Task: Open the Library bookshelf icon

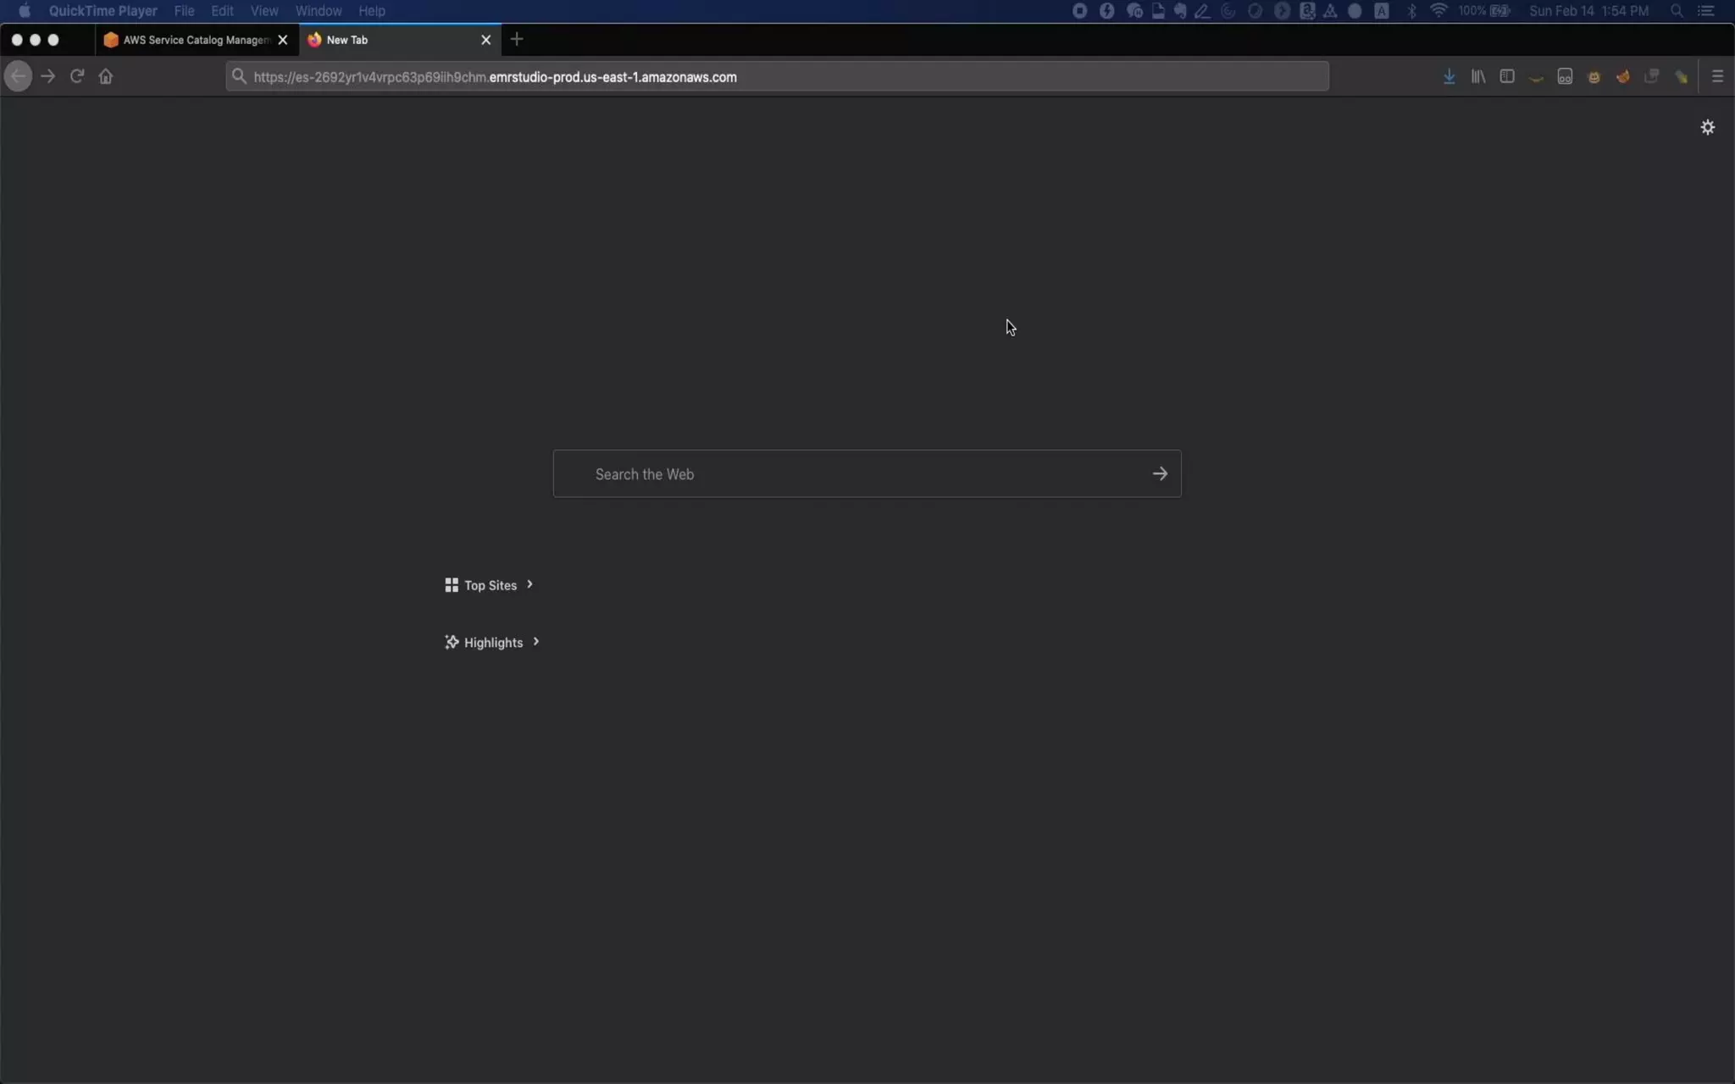Action: click(1477, 76)
